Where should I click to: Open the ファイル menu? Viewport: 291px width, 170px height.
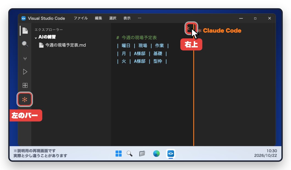[x=81, y=18]
